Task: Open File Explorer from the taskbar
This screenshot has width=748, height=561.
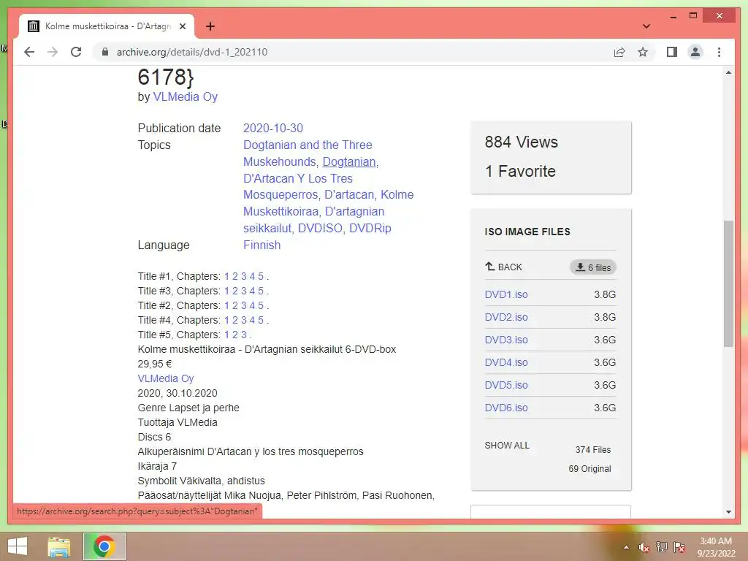Action: [59, 546]
